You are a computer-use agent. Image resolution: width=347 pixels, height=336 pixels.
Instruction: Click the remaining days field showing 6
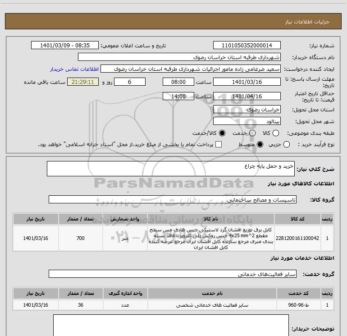(x=130, y=82)
